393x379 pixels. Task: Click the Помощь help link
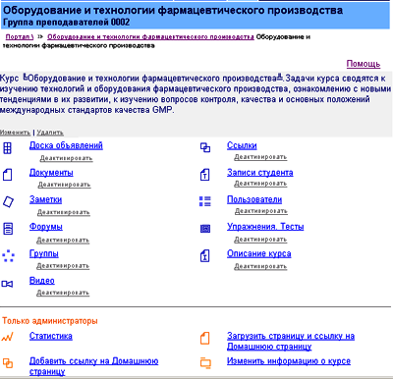pyautogui.click(x=364, y=64)
